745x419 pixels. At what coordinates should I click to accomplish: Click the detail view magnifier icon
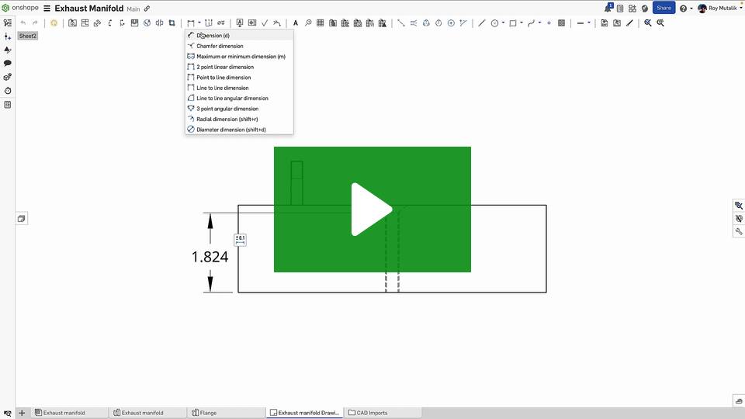[x=308, y=23]
